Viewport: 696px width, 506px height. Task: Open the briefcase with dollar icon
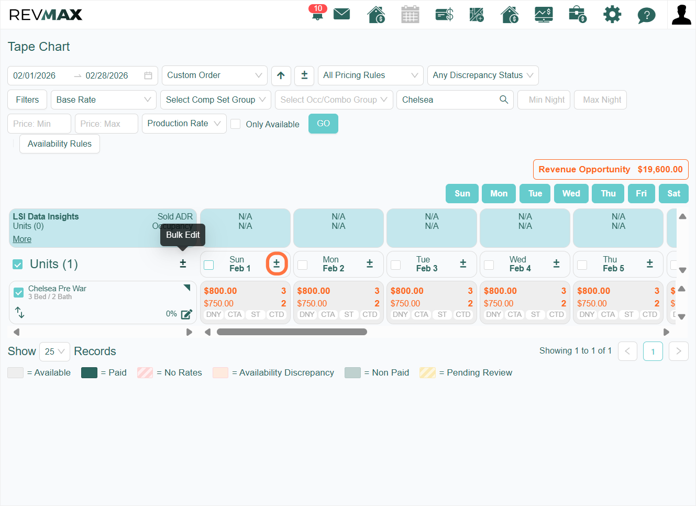point(577,15)
